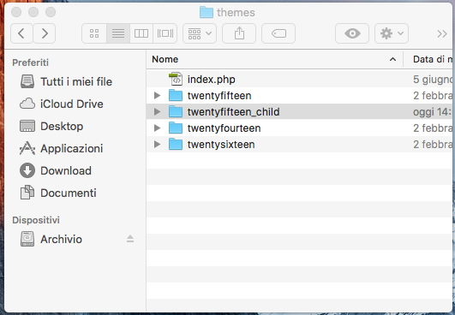
Task: Click the themes folder icon in title bar
Action: coord(207,12)
